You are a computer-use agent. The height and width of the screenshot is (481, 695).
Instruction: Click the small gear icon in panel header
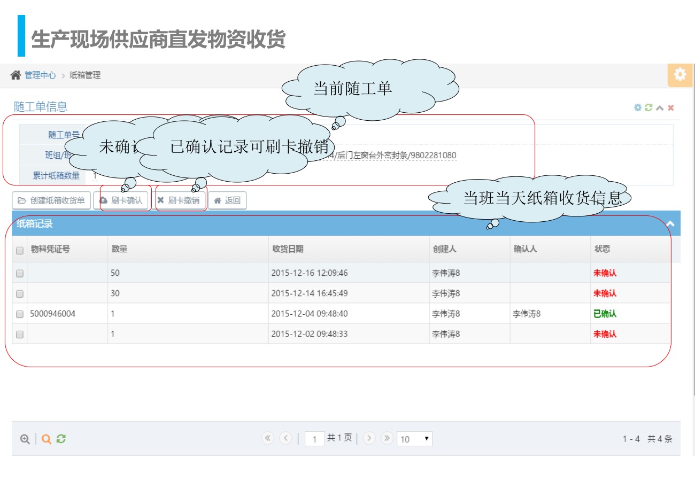(x=637, y=107)
